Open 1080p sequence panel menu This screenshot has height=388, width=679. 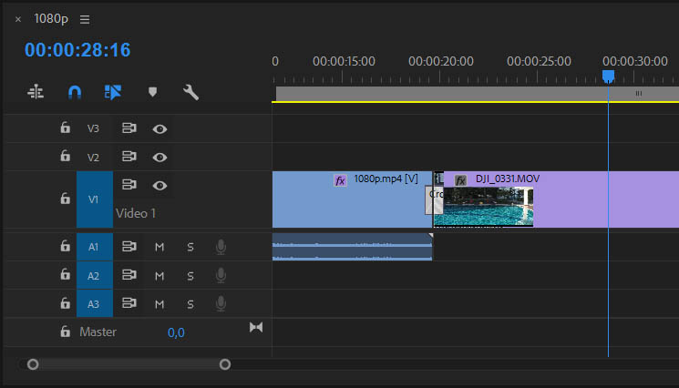(85, 19)
